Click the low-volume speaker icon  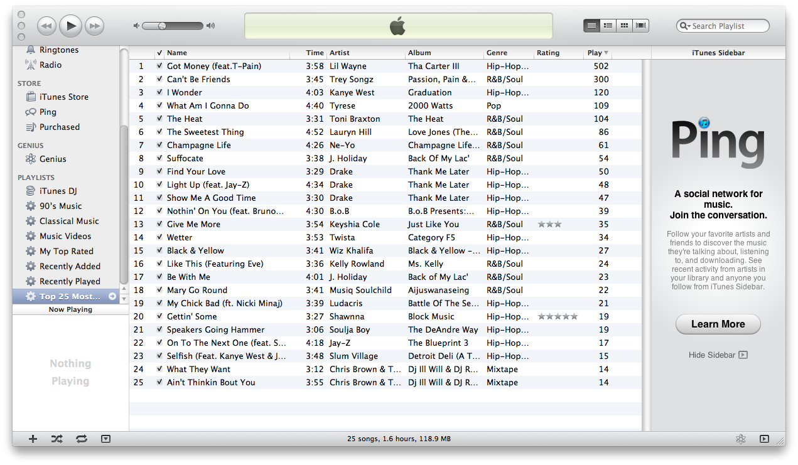[136, 26]
